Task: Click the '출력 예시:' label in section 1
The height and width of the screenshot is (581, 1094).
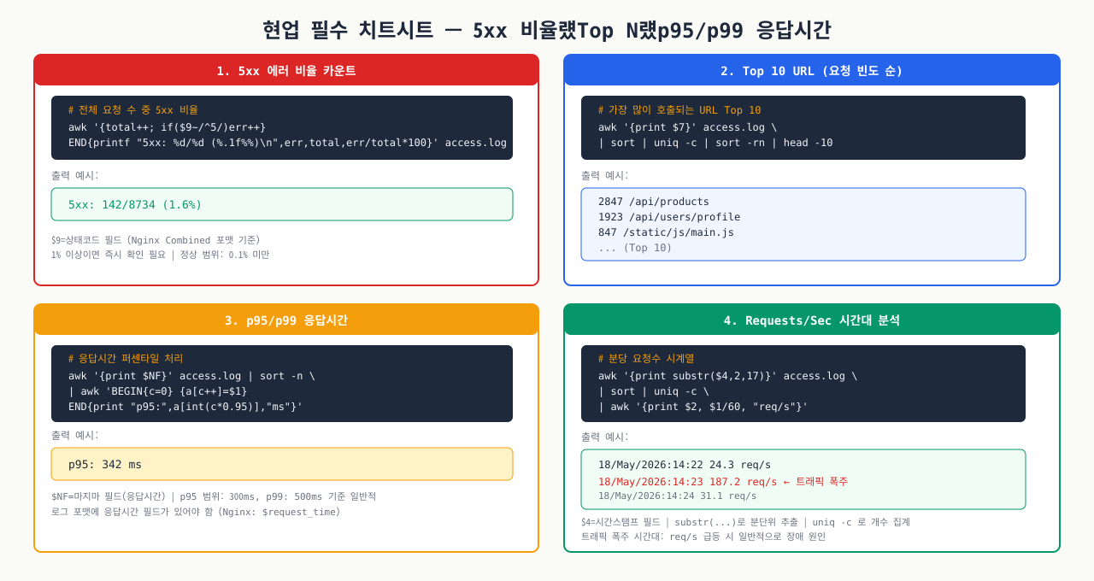Action: pyautogui.click(x=75, y=175)
